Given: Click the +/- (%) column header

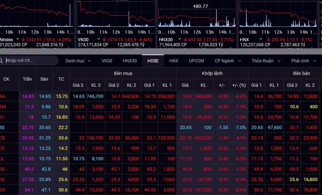Looking at the screenshot, I should click(239, 85).
